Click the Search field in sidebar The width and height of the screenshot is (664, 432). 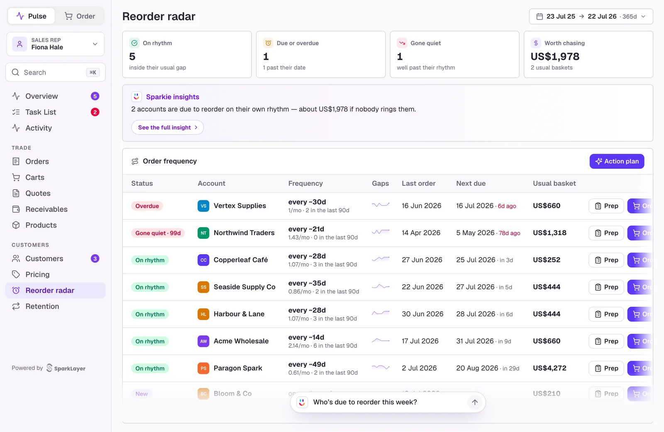point(56,73)
